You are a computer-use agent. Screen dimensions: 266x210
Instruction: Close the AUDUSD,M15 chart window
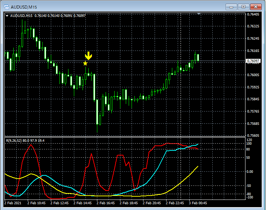pos(256,7)
